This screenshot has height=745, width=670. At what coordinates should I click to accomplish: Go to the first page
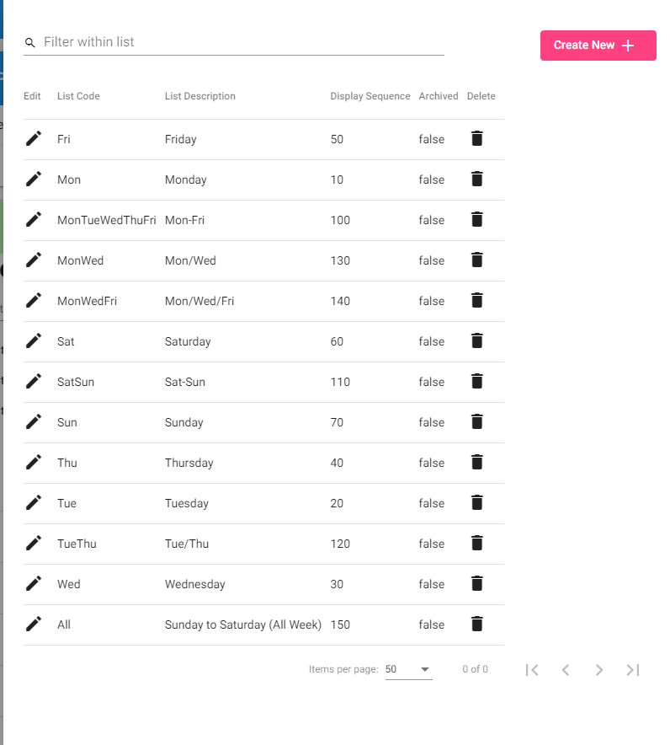(532, 670)
